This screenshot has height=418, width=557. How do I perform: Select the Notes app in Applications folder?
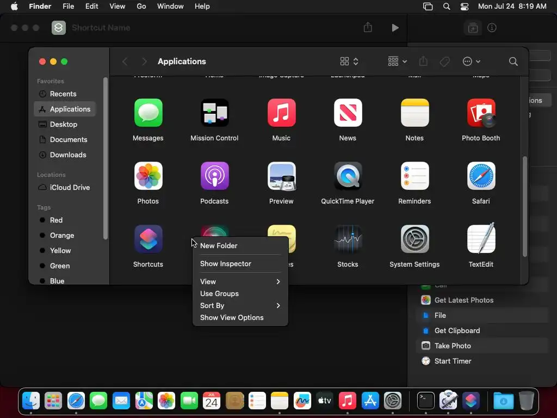pos(414,113)
